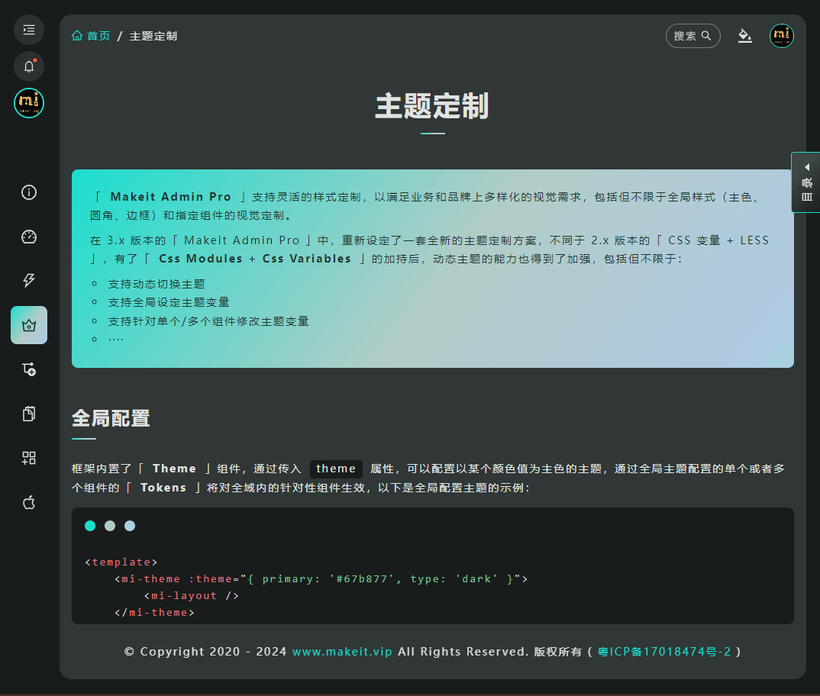The width and height of the screenshot is (820, 696).
Task: Open the grid-plus apps sidebar icon
Action: [29, 458]
